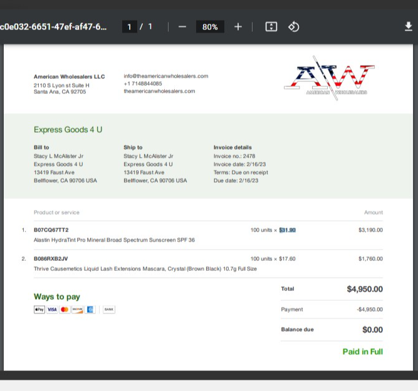Click the Invoice no.: 2478 line

(234, 156)
